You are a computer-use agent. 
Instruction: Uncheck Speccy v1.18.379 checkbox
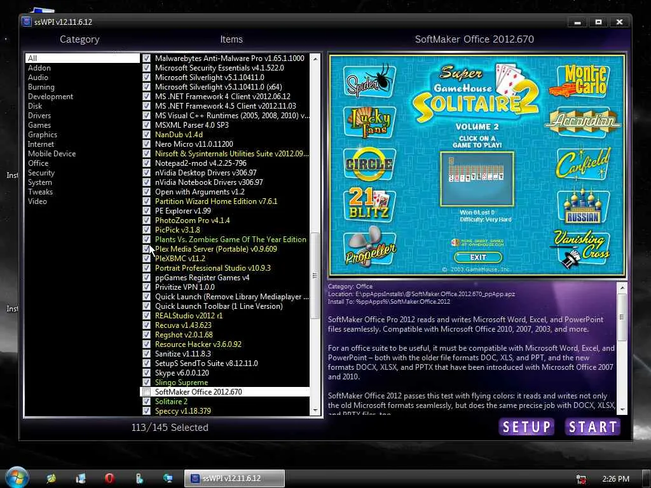(146, 411)
